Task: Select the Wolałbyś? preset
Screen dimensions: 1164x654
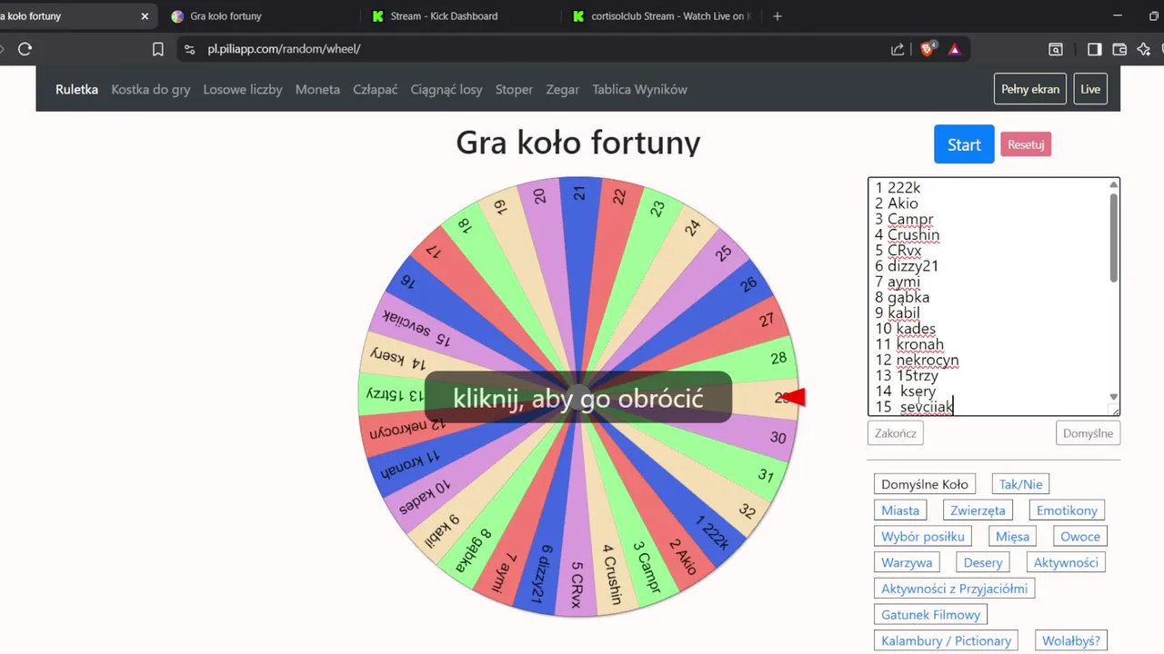Action: (1070, 641)
